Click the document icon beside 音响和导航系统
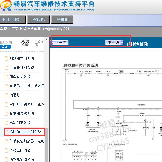The image size is (162, 162). tap(6, 114)
